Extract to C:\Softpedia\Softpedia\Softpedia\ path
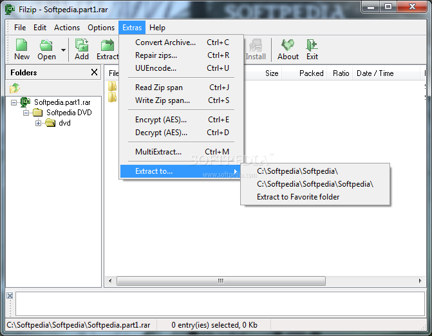This screenshot has height=336, width=432. (x=315, y=184)
